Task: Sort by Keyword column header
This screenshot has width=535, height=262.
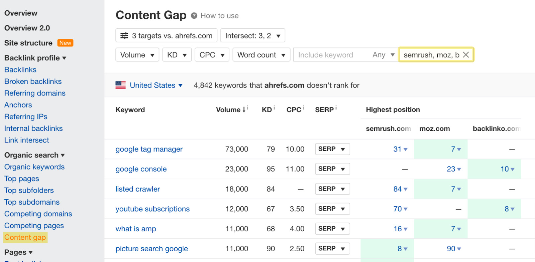Action: [130, 109]
